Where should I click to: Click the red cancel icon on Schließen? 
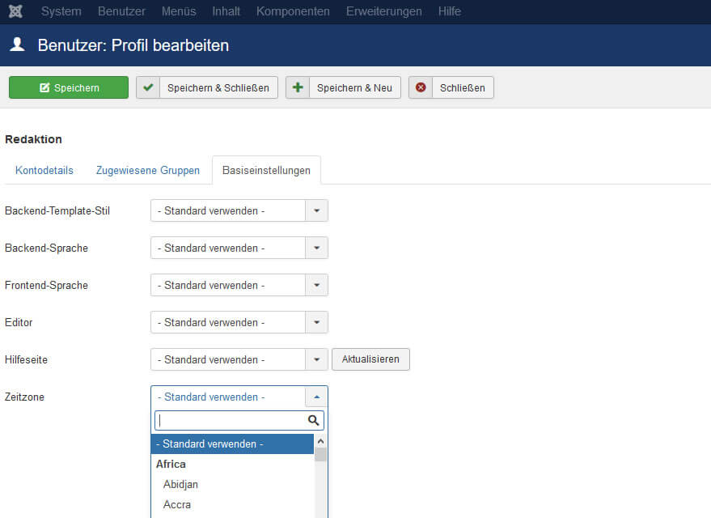click(421, 87)
